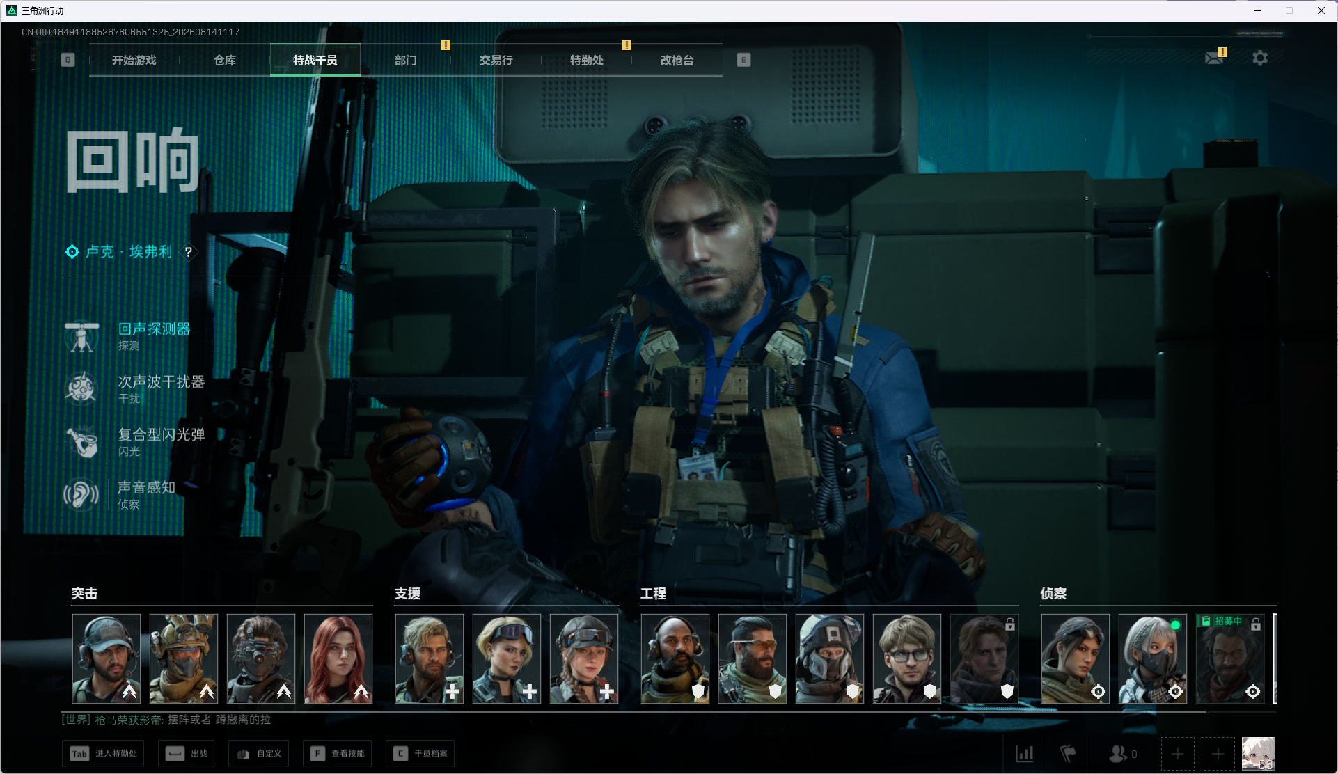The width and height of the screenshot is (1338, 774).
Task: Select the blonde 支援 medic with raised goggles
Action: [507, 658]
